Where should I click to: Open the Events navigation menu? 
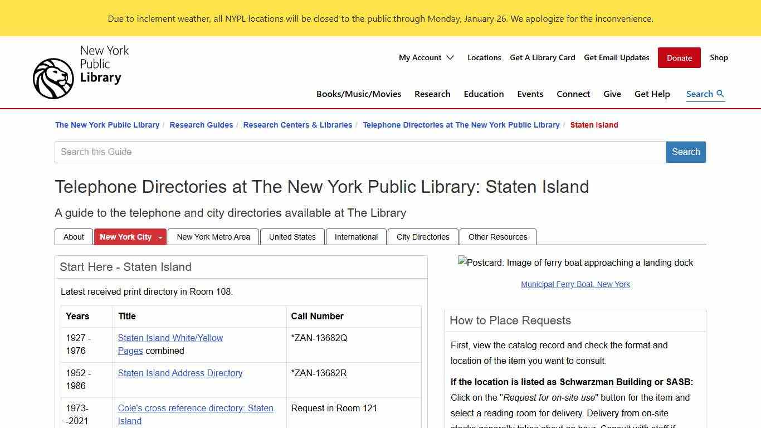(530, 94)
